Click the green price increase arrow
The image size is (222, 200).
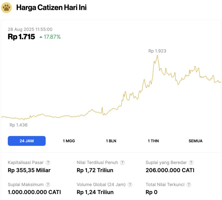(x=41, y=37)
